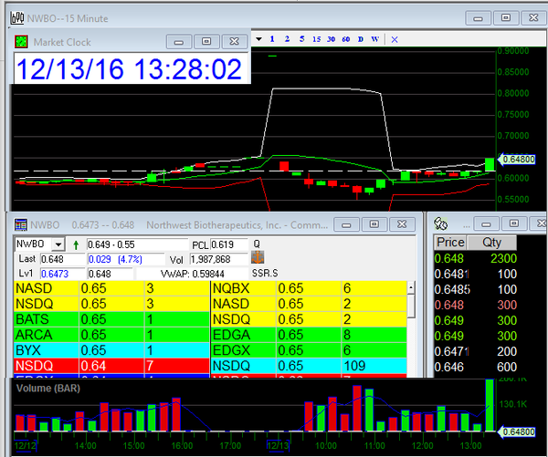
Task: Switch chart to Weekly (W) timeframe
Action: point(375,39)
